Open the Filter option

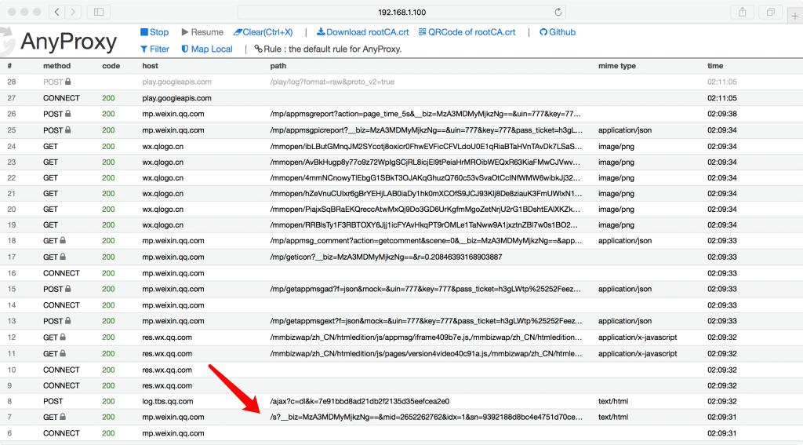click(154, 49)
